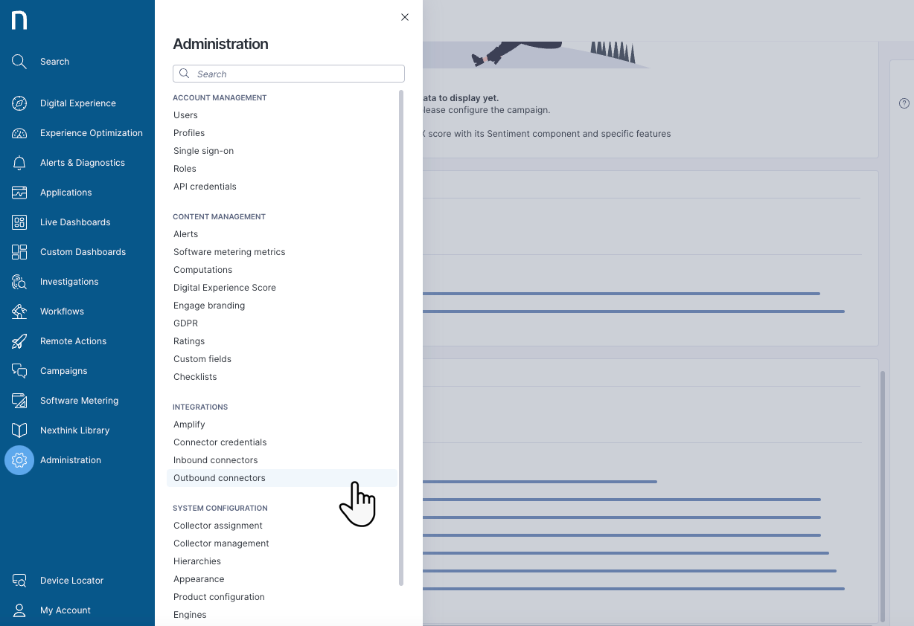The width and height of the screenshot is (914, 626).
Task: Focus the Administration search field
Action: [x=289, y=74]
